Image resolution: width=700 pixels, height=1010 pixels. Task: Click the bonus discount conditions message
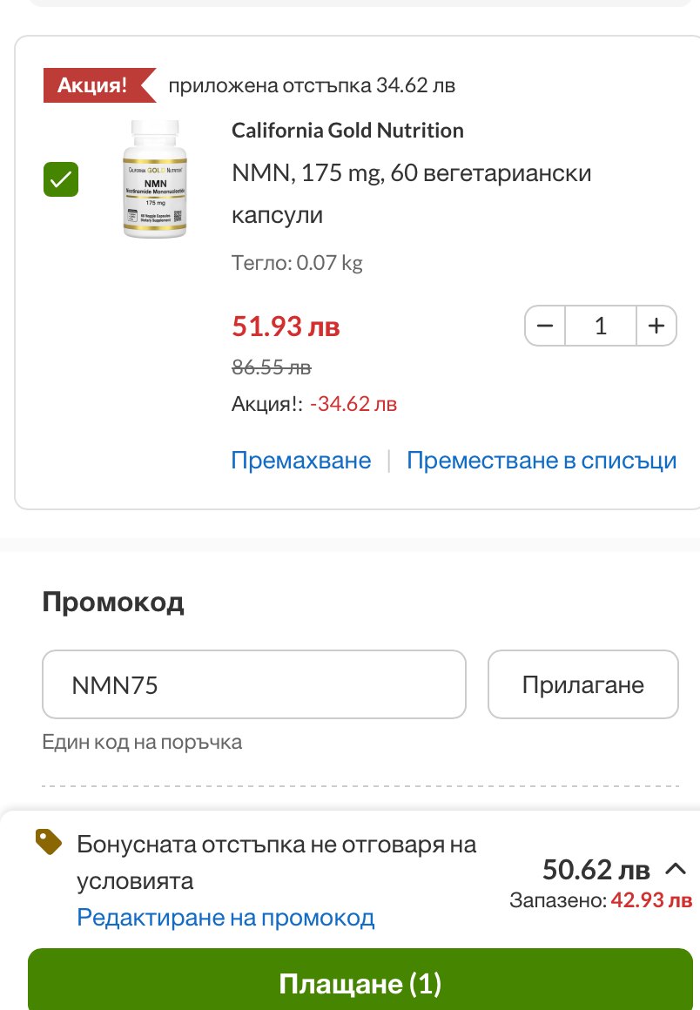click(276, 862)
